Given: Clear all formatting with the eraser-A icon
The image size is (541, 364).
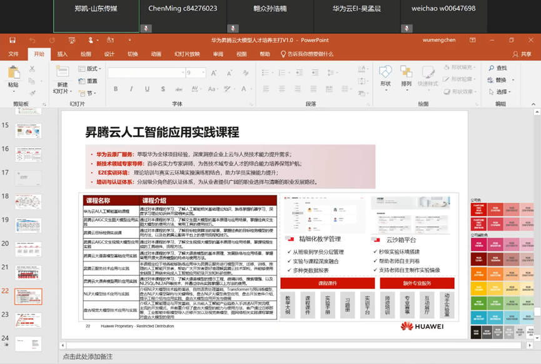Looking at the screenshot, I should click(246, 73).
